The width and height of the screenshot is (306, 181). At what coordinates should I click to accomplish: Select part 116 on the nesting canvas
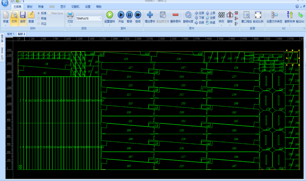[126, 59]
